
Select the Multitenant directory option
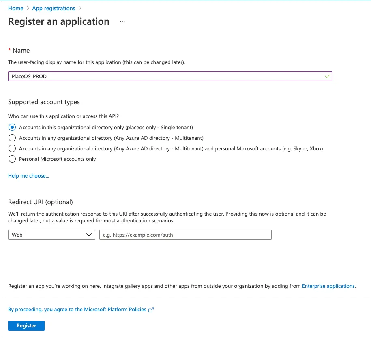click(12, 138)
